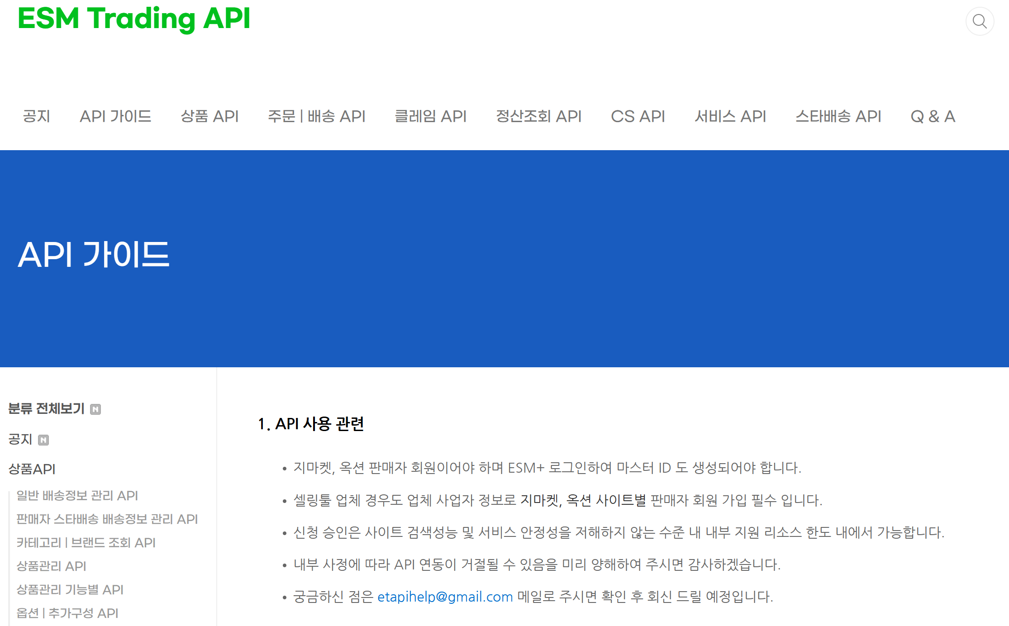Select the 주문 | 배송 API menu
This screenshot has height=626, width=1009.
coord(317,116)
